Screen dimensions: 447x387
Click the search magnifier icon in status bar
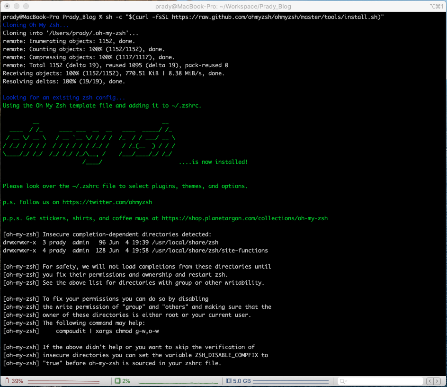click(x=343, y=381)
